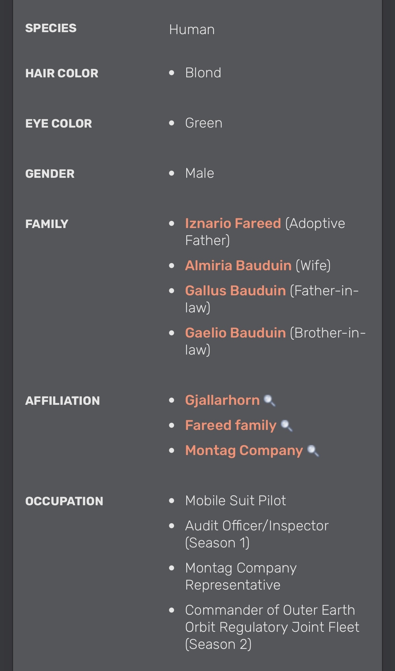395x671 pixels.
Task: Click the HAIR COLOR label
Action: click(x=62, y=73)
